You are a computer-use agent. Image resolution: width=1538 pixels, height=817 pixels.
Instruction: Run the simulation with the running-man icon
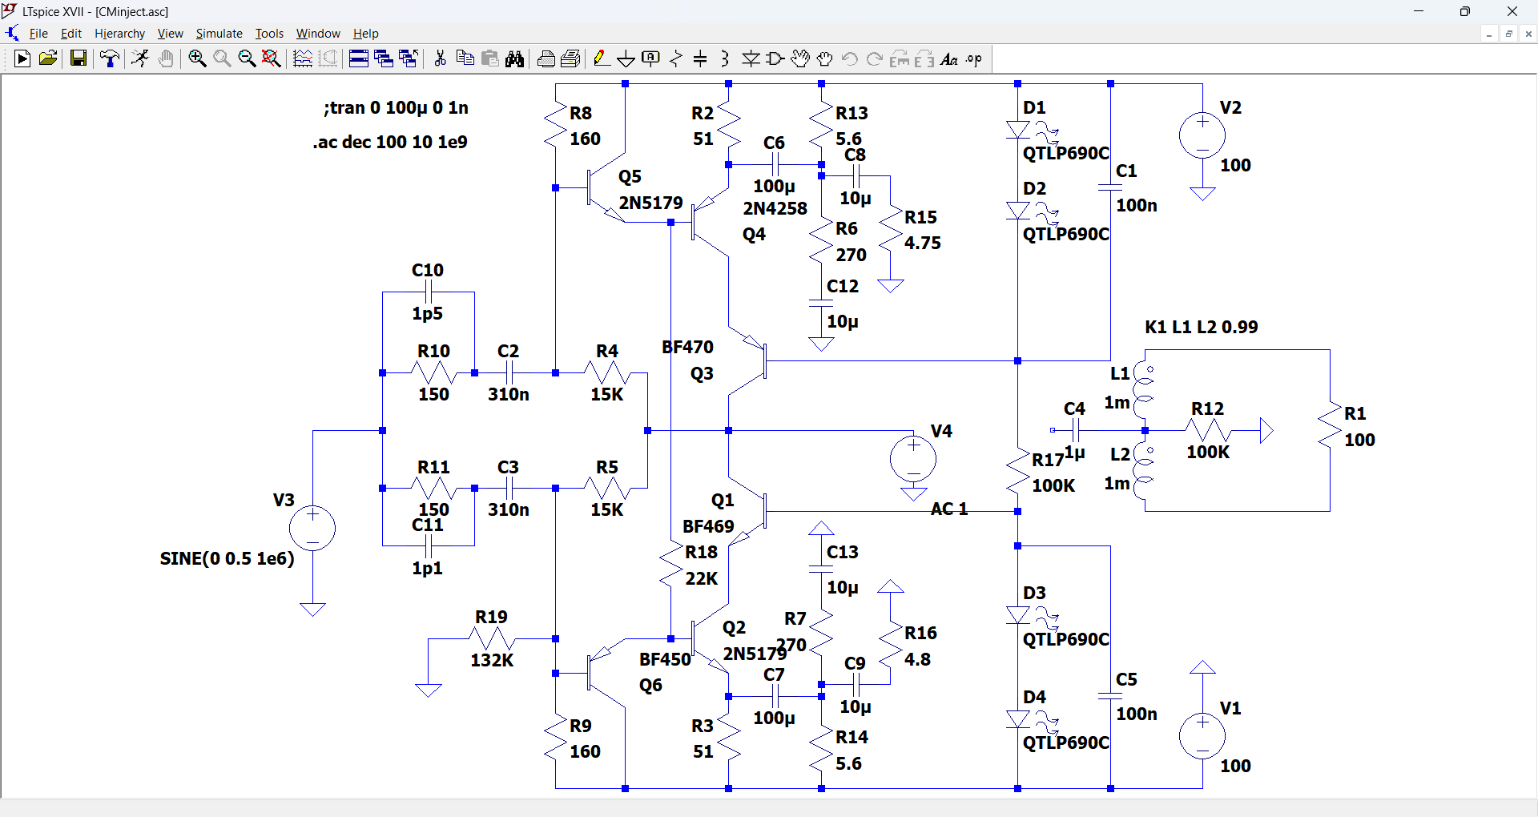point(140,58)
